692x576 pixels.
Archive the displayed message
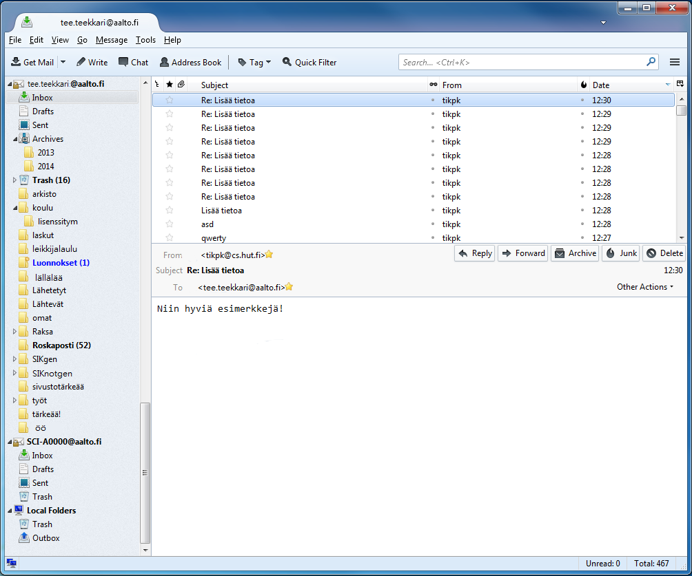[575, 253]
